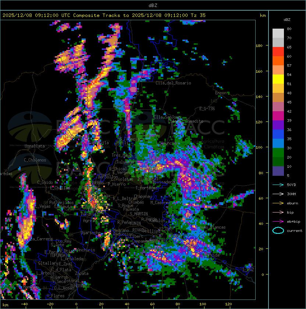Click the Agrelo place label

90,221
